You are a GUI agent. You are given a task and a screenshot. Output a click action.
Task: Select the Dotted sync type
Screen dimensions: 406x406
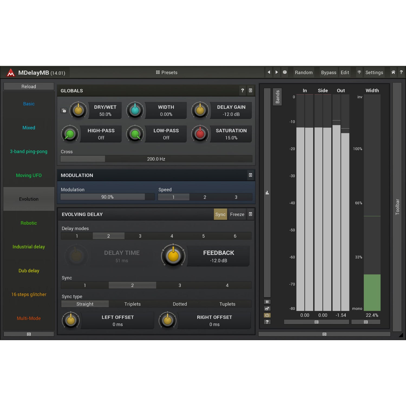(180, 304)
